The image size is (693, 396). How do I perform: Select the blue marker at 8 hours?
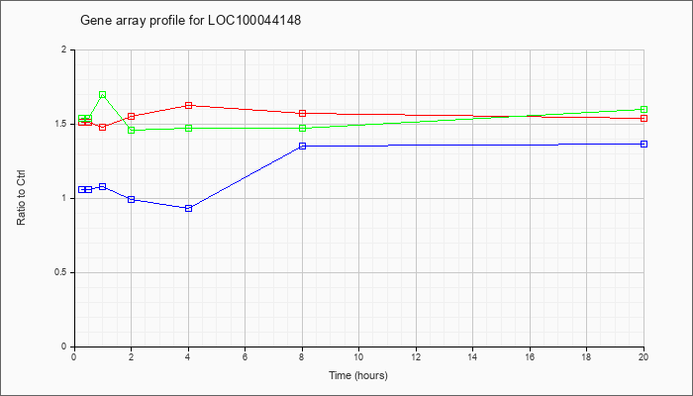[x=302, y=146]
